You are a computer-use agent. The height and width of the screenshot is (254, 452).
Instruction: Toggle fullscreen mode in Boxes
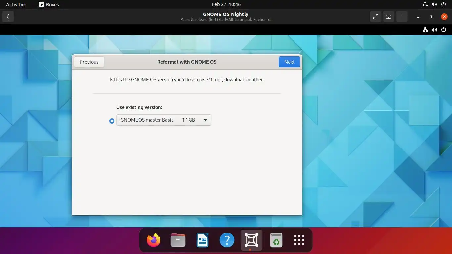tap(375, 17)
